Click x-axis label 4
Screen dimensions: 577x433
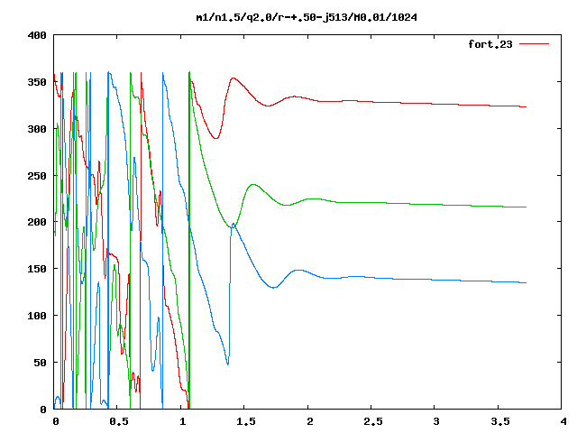click(563, 421)
